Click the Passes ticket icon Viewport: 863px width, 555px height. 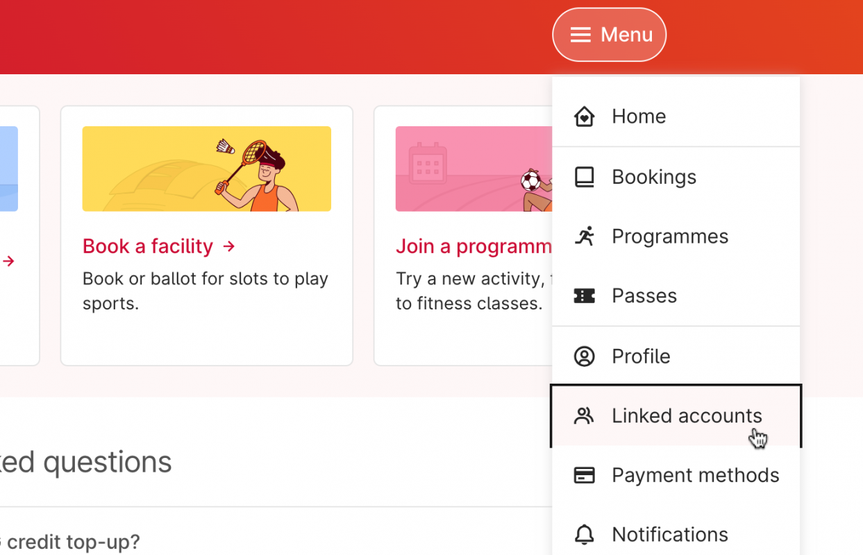pyautogui.click(x=584, y=296)
